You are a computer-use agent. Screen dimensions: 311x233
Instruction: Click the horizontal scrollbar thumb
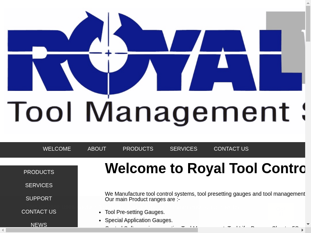coord(101,230)
